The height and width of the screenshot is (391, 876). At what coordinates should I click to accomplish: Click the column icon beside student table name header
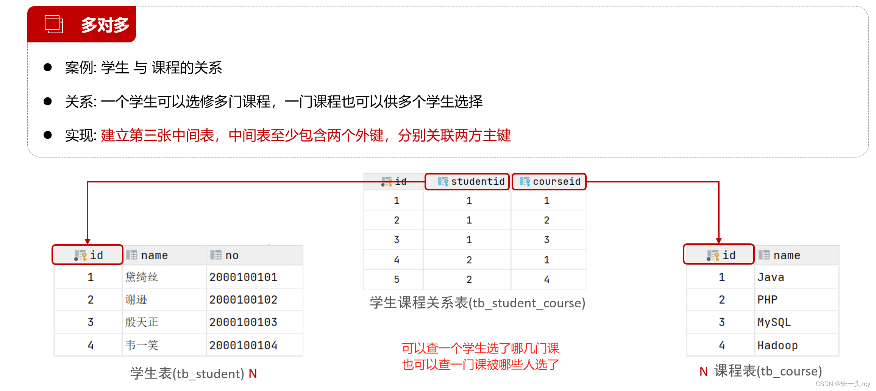pos(131,255)
